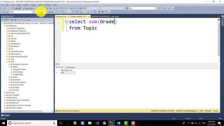Click the Decrease Indent icon
This screenshot has width=224, height=126.
[99, 12]
